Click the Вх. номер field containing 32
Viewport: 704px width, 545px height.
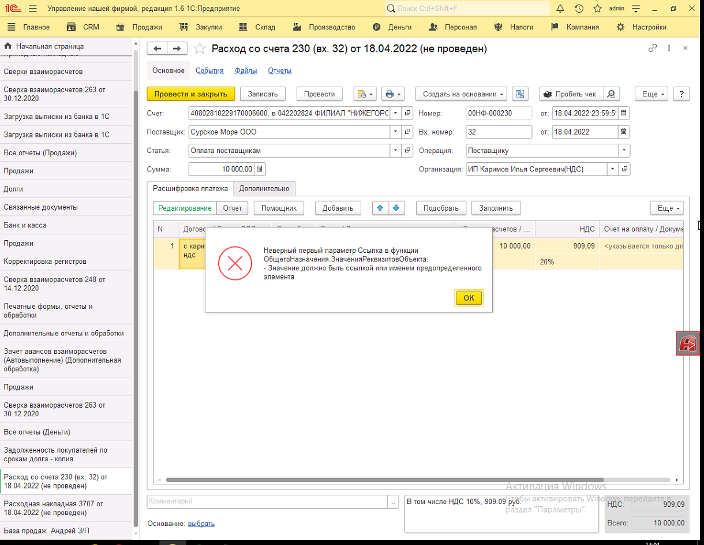tap(499, 132)
